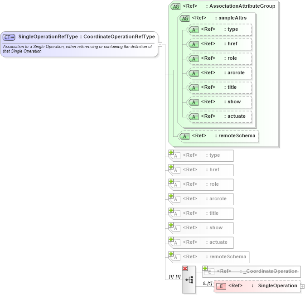Select the green ': type' attribute text

[x=231, y=29]
